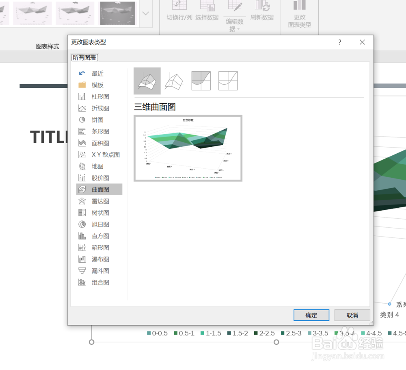Choose the 箱形图 box plot category

[99, 248]
